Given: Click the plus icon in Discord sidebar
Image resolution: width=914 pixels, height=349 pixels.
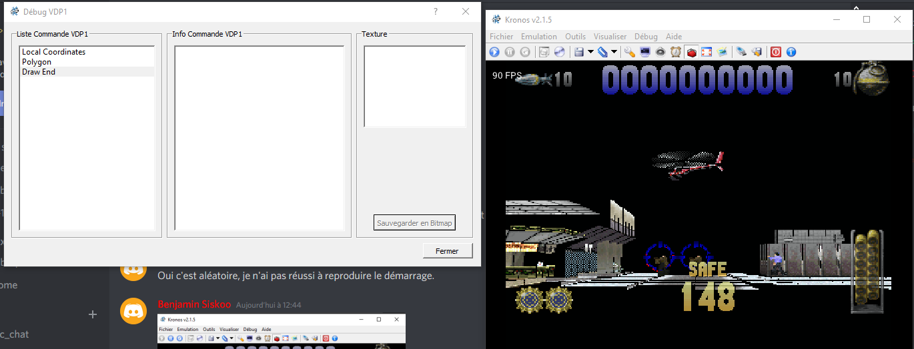Looking at the screenshot, I should coord(93,314).
